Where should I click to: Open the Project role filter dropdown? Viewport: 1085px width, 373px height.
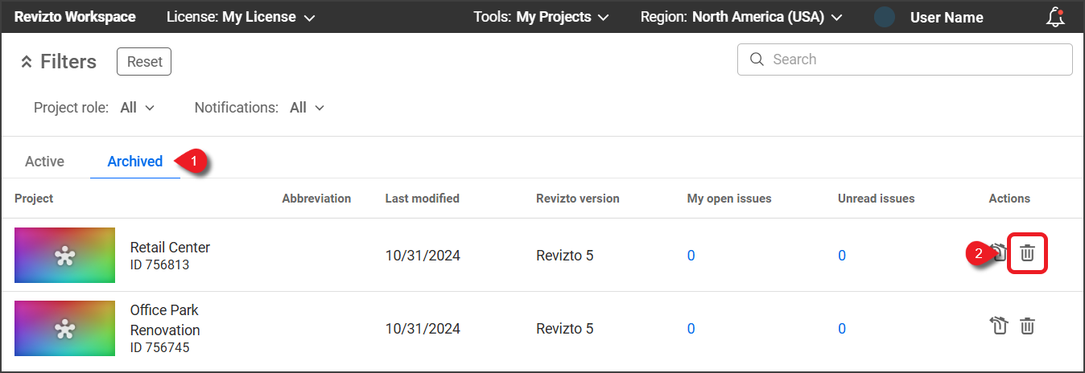click(x=137, y=108)
